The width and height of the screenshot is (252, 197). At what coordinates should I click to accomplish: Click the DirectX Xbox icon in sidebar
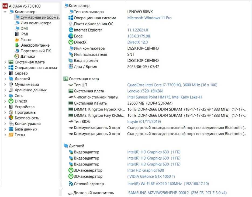(11, 101)
